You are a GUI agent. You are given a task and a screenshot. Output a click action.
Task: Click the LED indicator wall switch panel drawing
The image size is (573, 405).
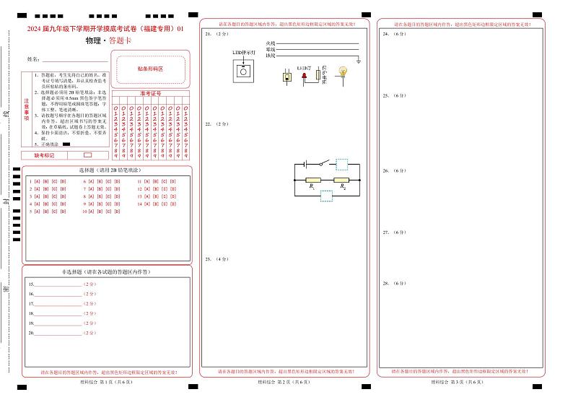(243, 71)
